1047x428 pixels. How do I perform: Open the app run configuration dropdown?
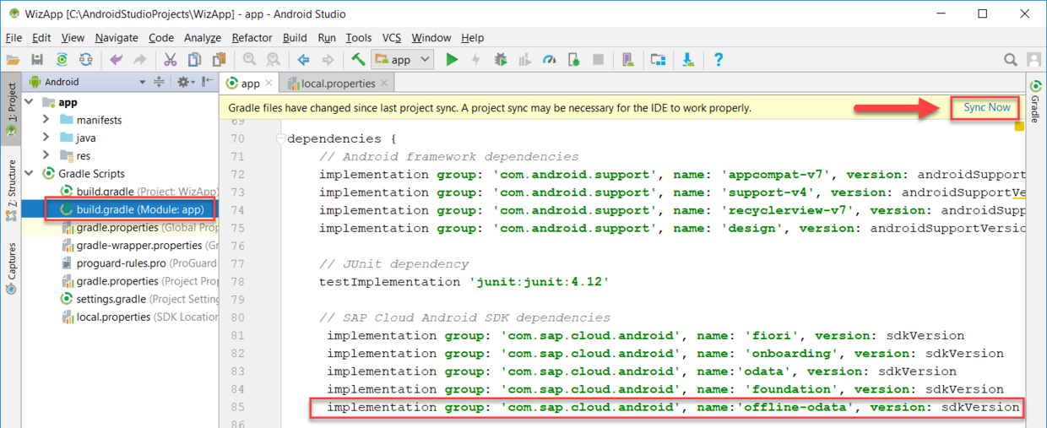[x=403, y=60]
